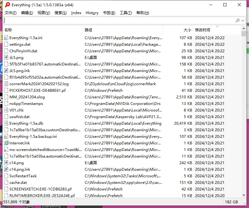Image resolution: width=249 pixels, height=208 pixels.
Task: Maximize the Everything window
Action: (x=225, y=5)
